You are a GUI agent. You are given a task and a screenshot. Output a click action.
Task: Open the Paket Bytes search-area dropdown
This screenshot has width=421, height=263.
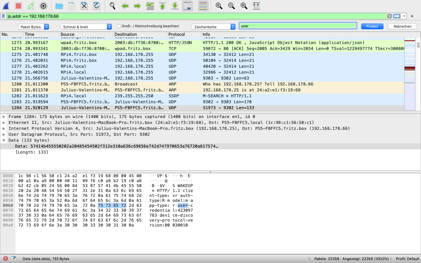coord(34,27)
